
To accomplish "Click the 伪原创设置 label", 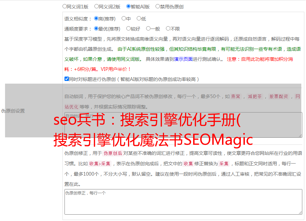I will click(13, 111).
